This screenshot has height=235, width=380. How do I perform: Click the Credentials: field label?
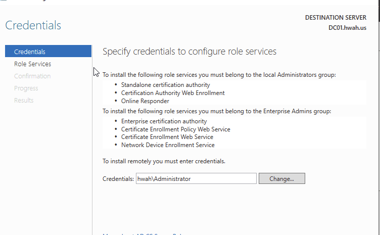coord(119,179)
